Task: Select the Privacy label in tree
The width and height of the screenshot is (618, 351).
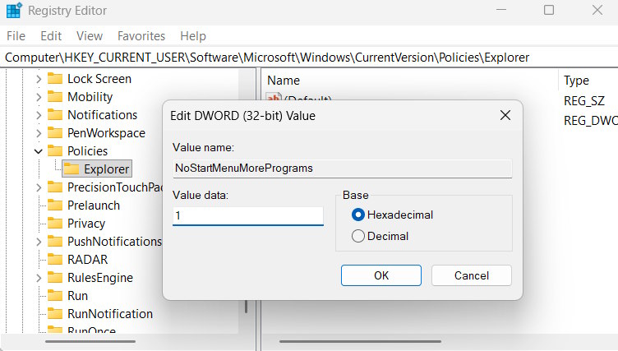Action: [x=86, y=224]
